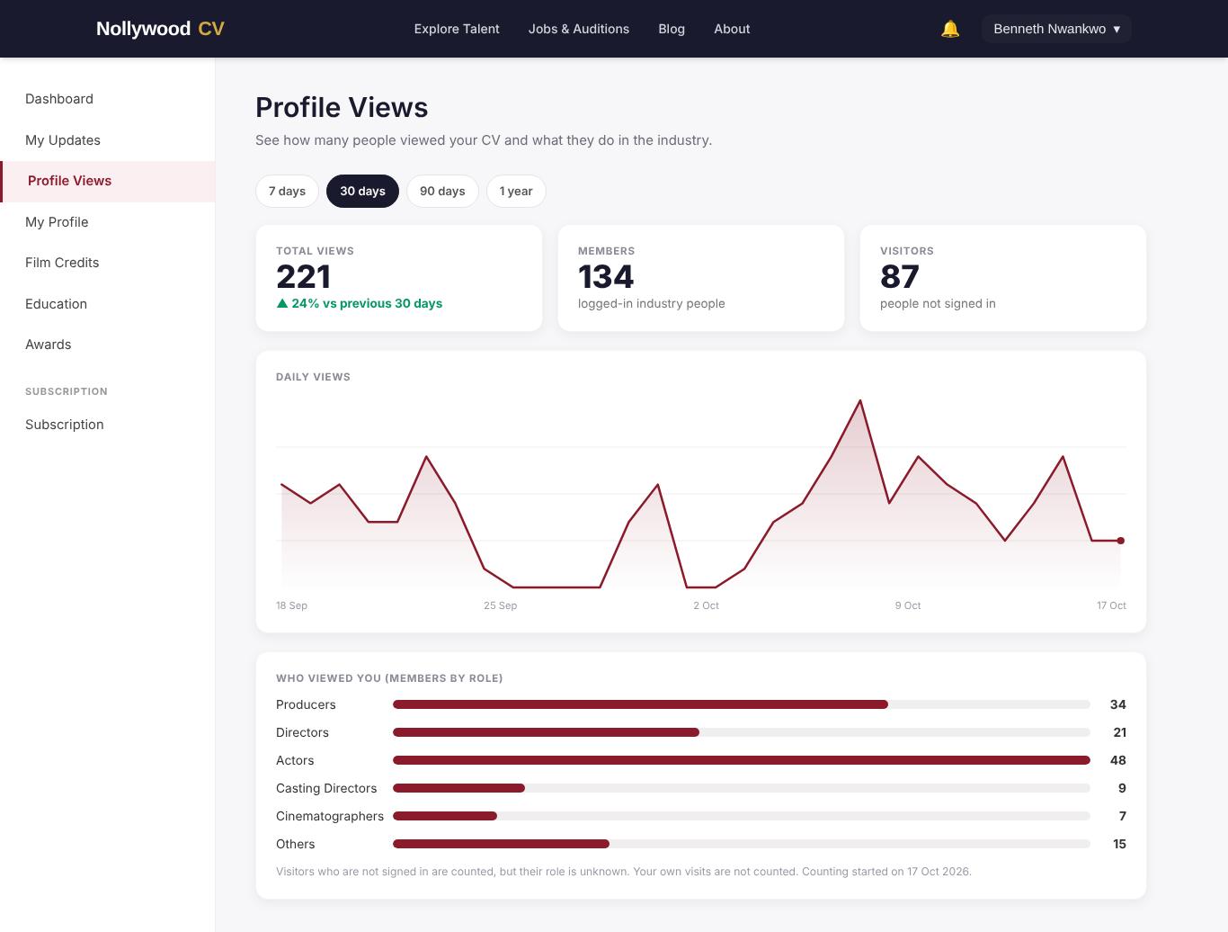Click the '25 Sep' chart axis label
This screenshot has height=932, width=1228.
tap(500, 605)
